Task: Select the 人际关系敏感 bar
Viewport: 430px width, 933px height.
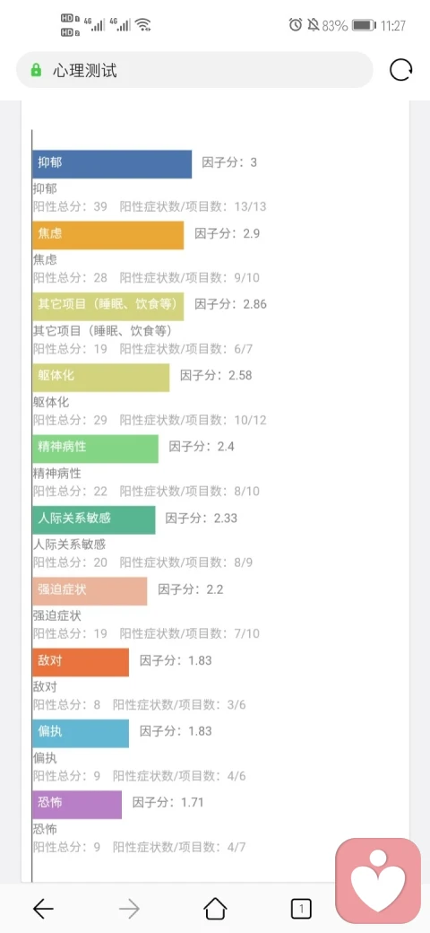Action: pos(94,520)
